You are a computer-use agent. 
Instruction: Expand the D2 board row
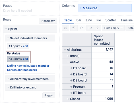click(71, 74)
